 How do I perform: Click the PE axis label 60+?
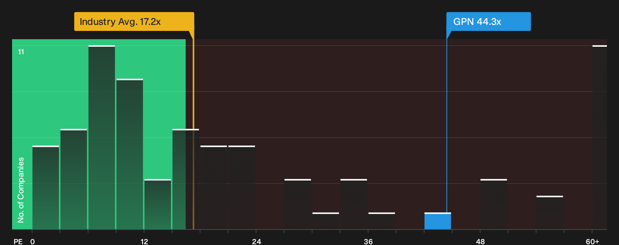click(592, 241)
